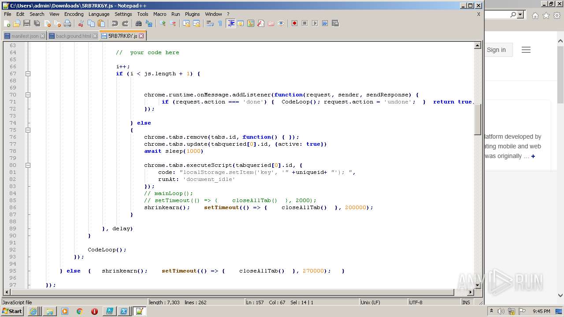Close the manifest.json tab

(42, 36)
